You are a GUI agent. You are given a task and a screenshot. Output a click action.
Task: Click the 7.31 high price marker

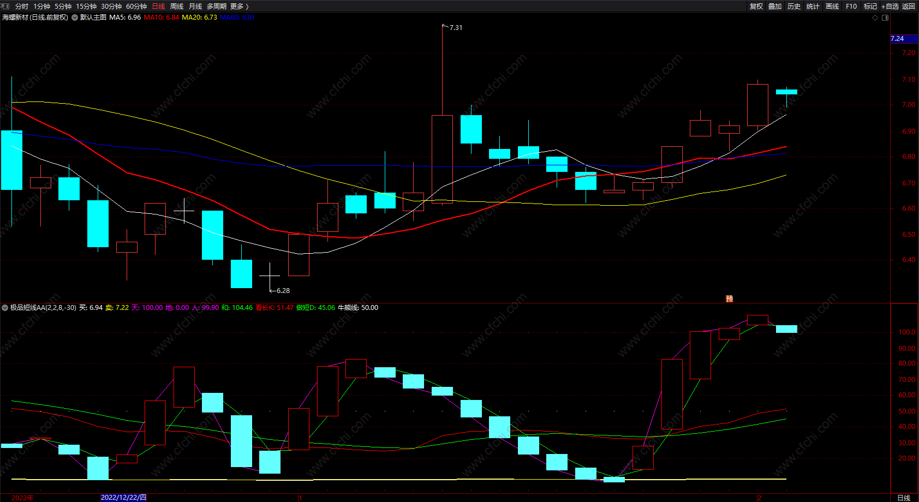(x=455, y=28)
